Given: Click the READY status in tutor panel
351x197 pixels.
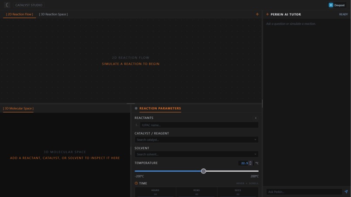Looking at the screenshot, I should click(344, 14).
